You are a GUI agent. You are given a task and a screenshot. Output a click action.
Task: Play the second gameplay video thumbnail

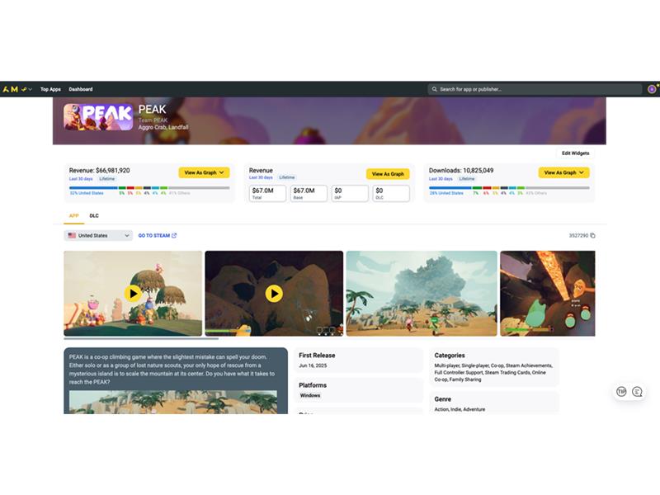pyautogui.click(x=274, y=293)
